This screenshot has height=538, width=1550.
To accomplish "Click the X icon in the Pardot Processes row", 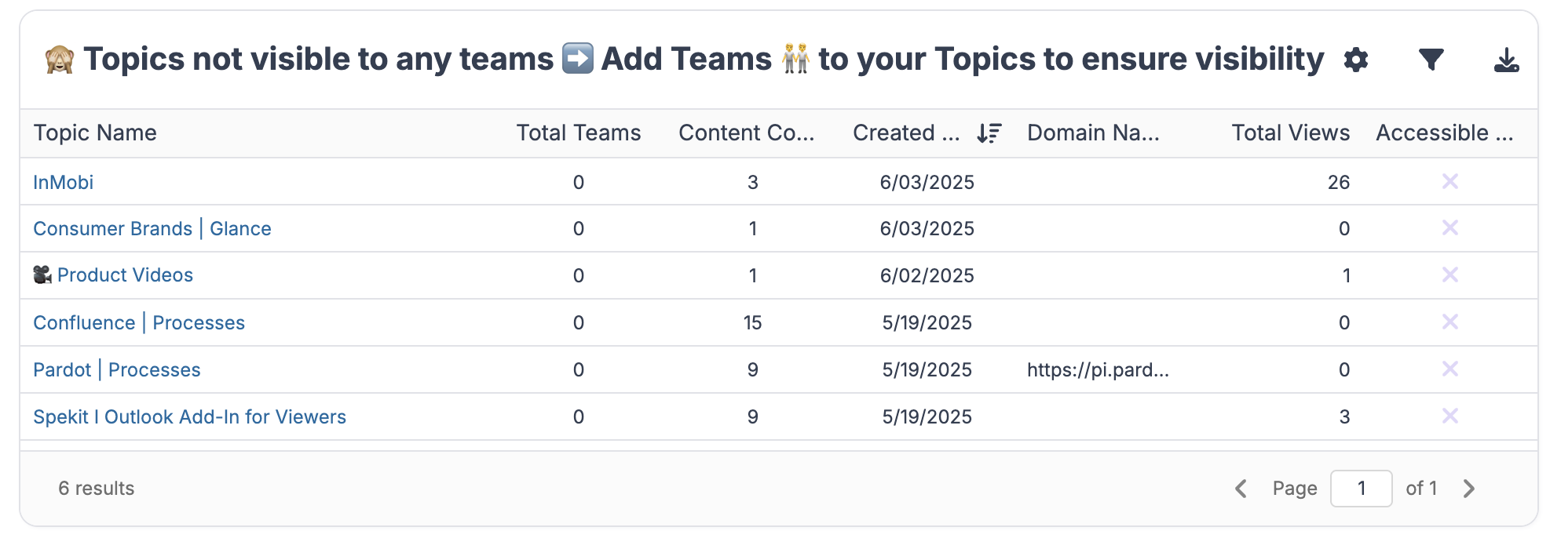I will coord(1449,369).
